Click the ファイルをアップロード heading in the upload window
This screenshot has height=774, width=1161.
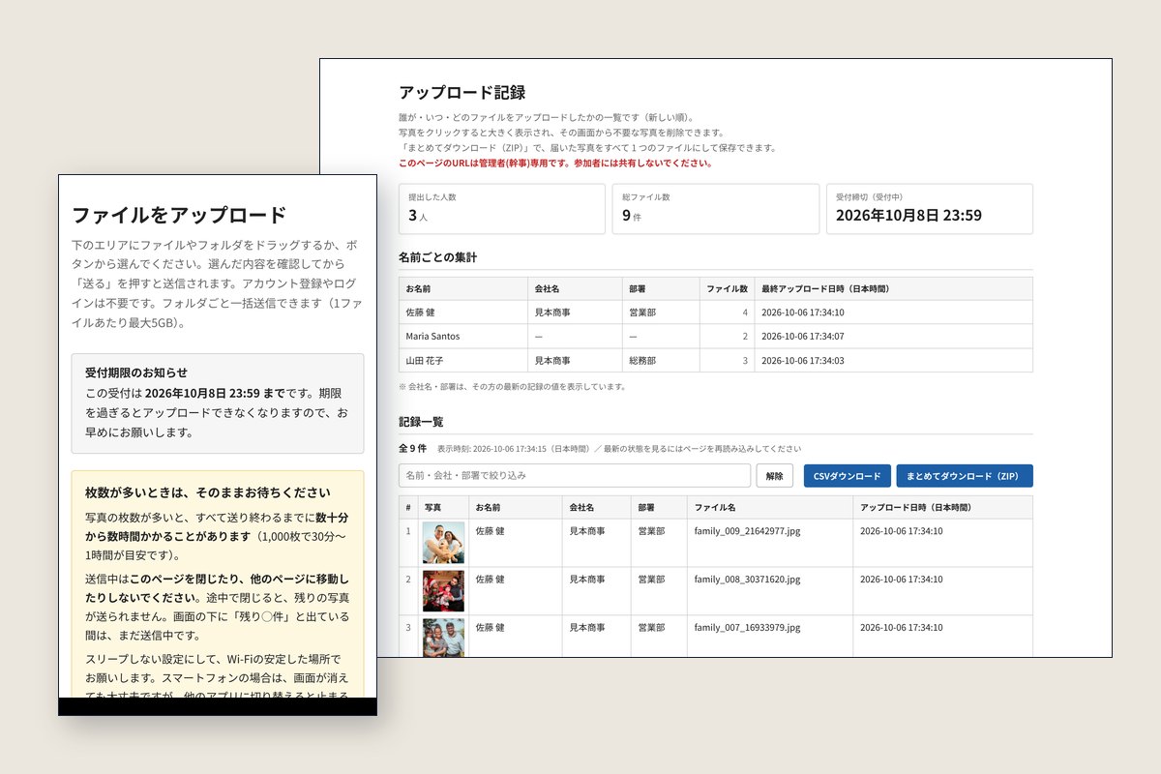179,215
